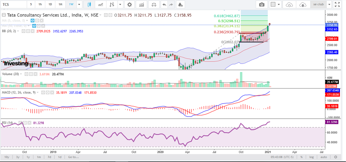This screenshot has width=346, height=162.
Task: Set date range to 7d
Action: point(49,157)
